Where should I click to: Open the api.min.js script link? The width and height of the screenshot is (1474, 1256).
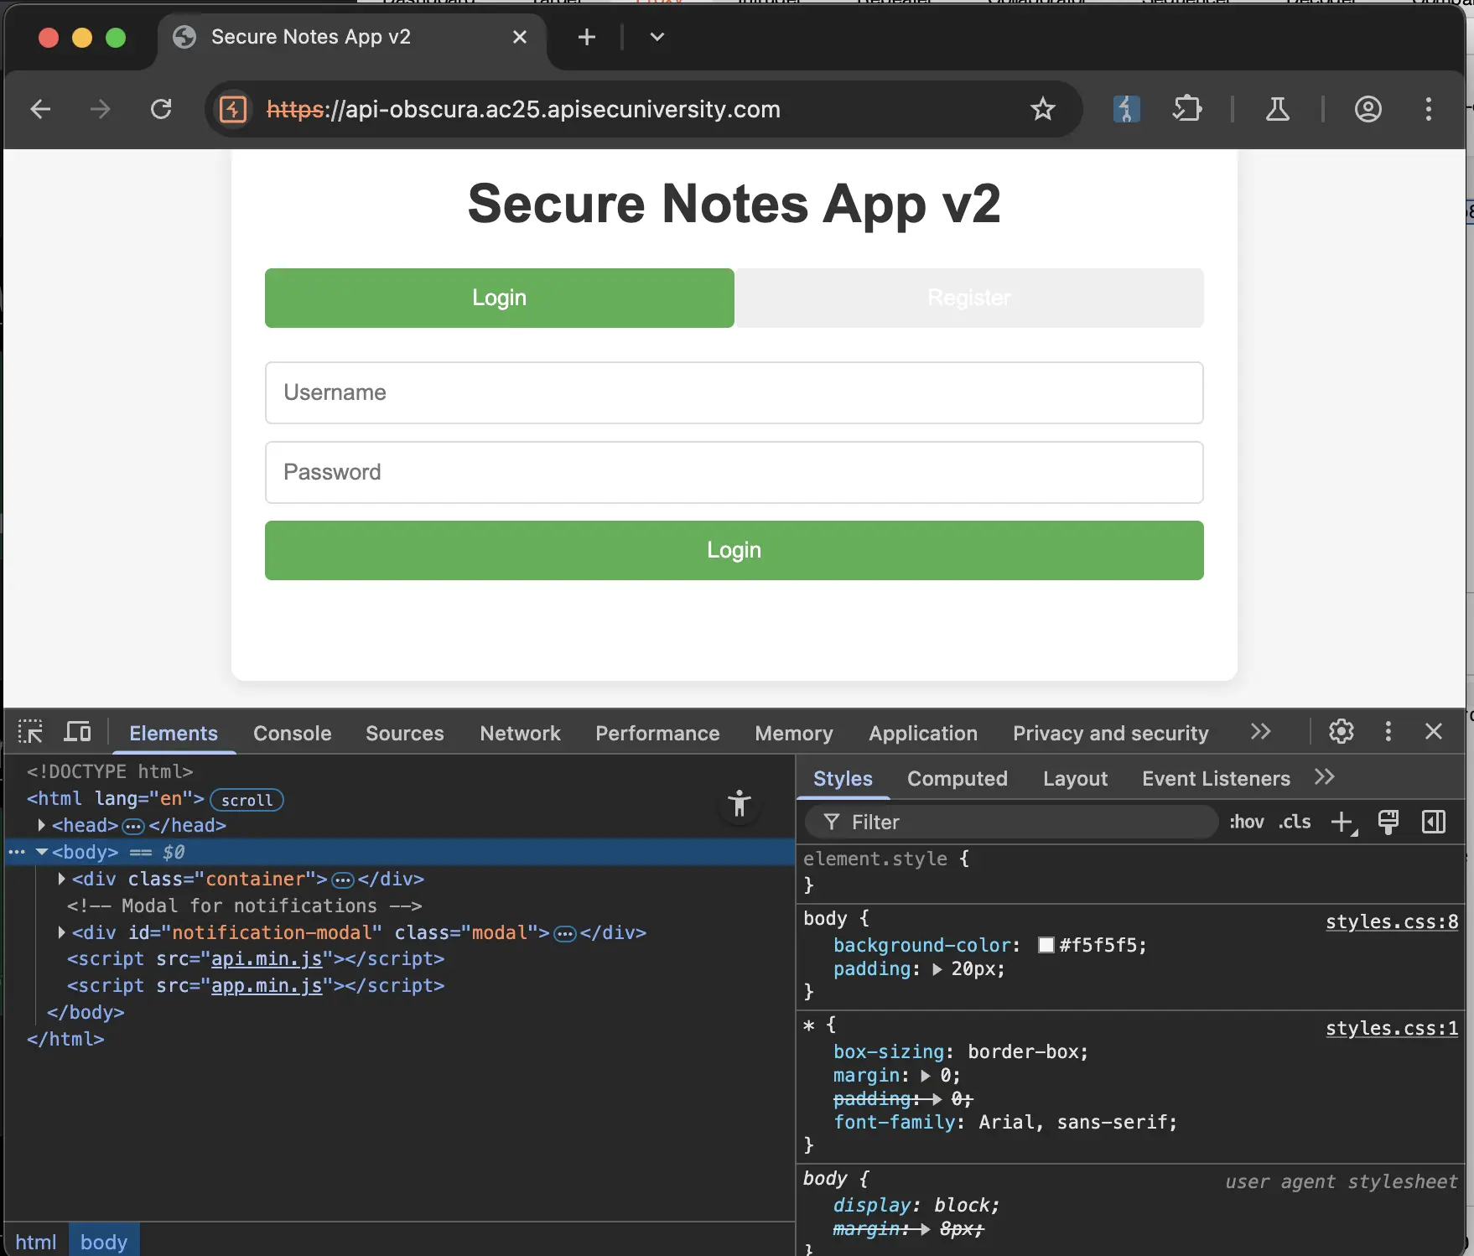point(267,958)
